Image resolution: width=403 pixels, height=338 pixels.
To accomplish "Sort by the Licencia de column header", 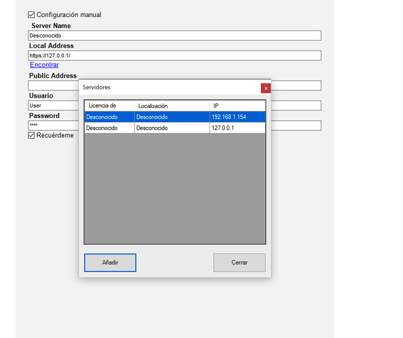I will point(109,106).
